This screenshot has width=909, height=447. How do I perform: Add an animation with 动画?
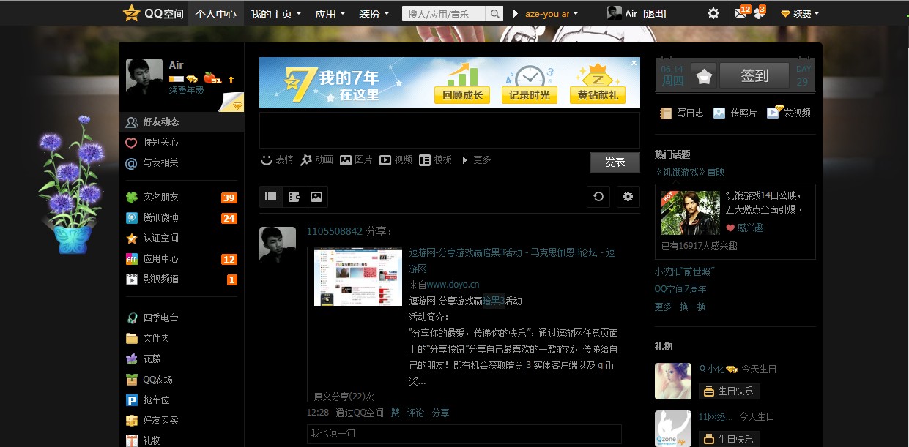click(316, 160)
